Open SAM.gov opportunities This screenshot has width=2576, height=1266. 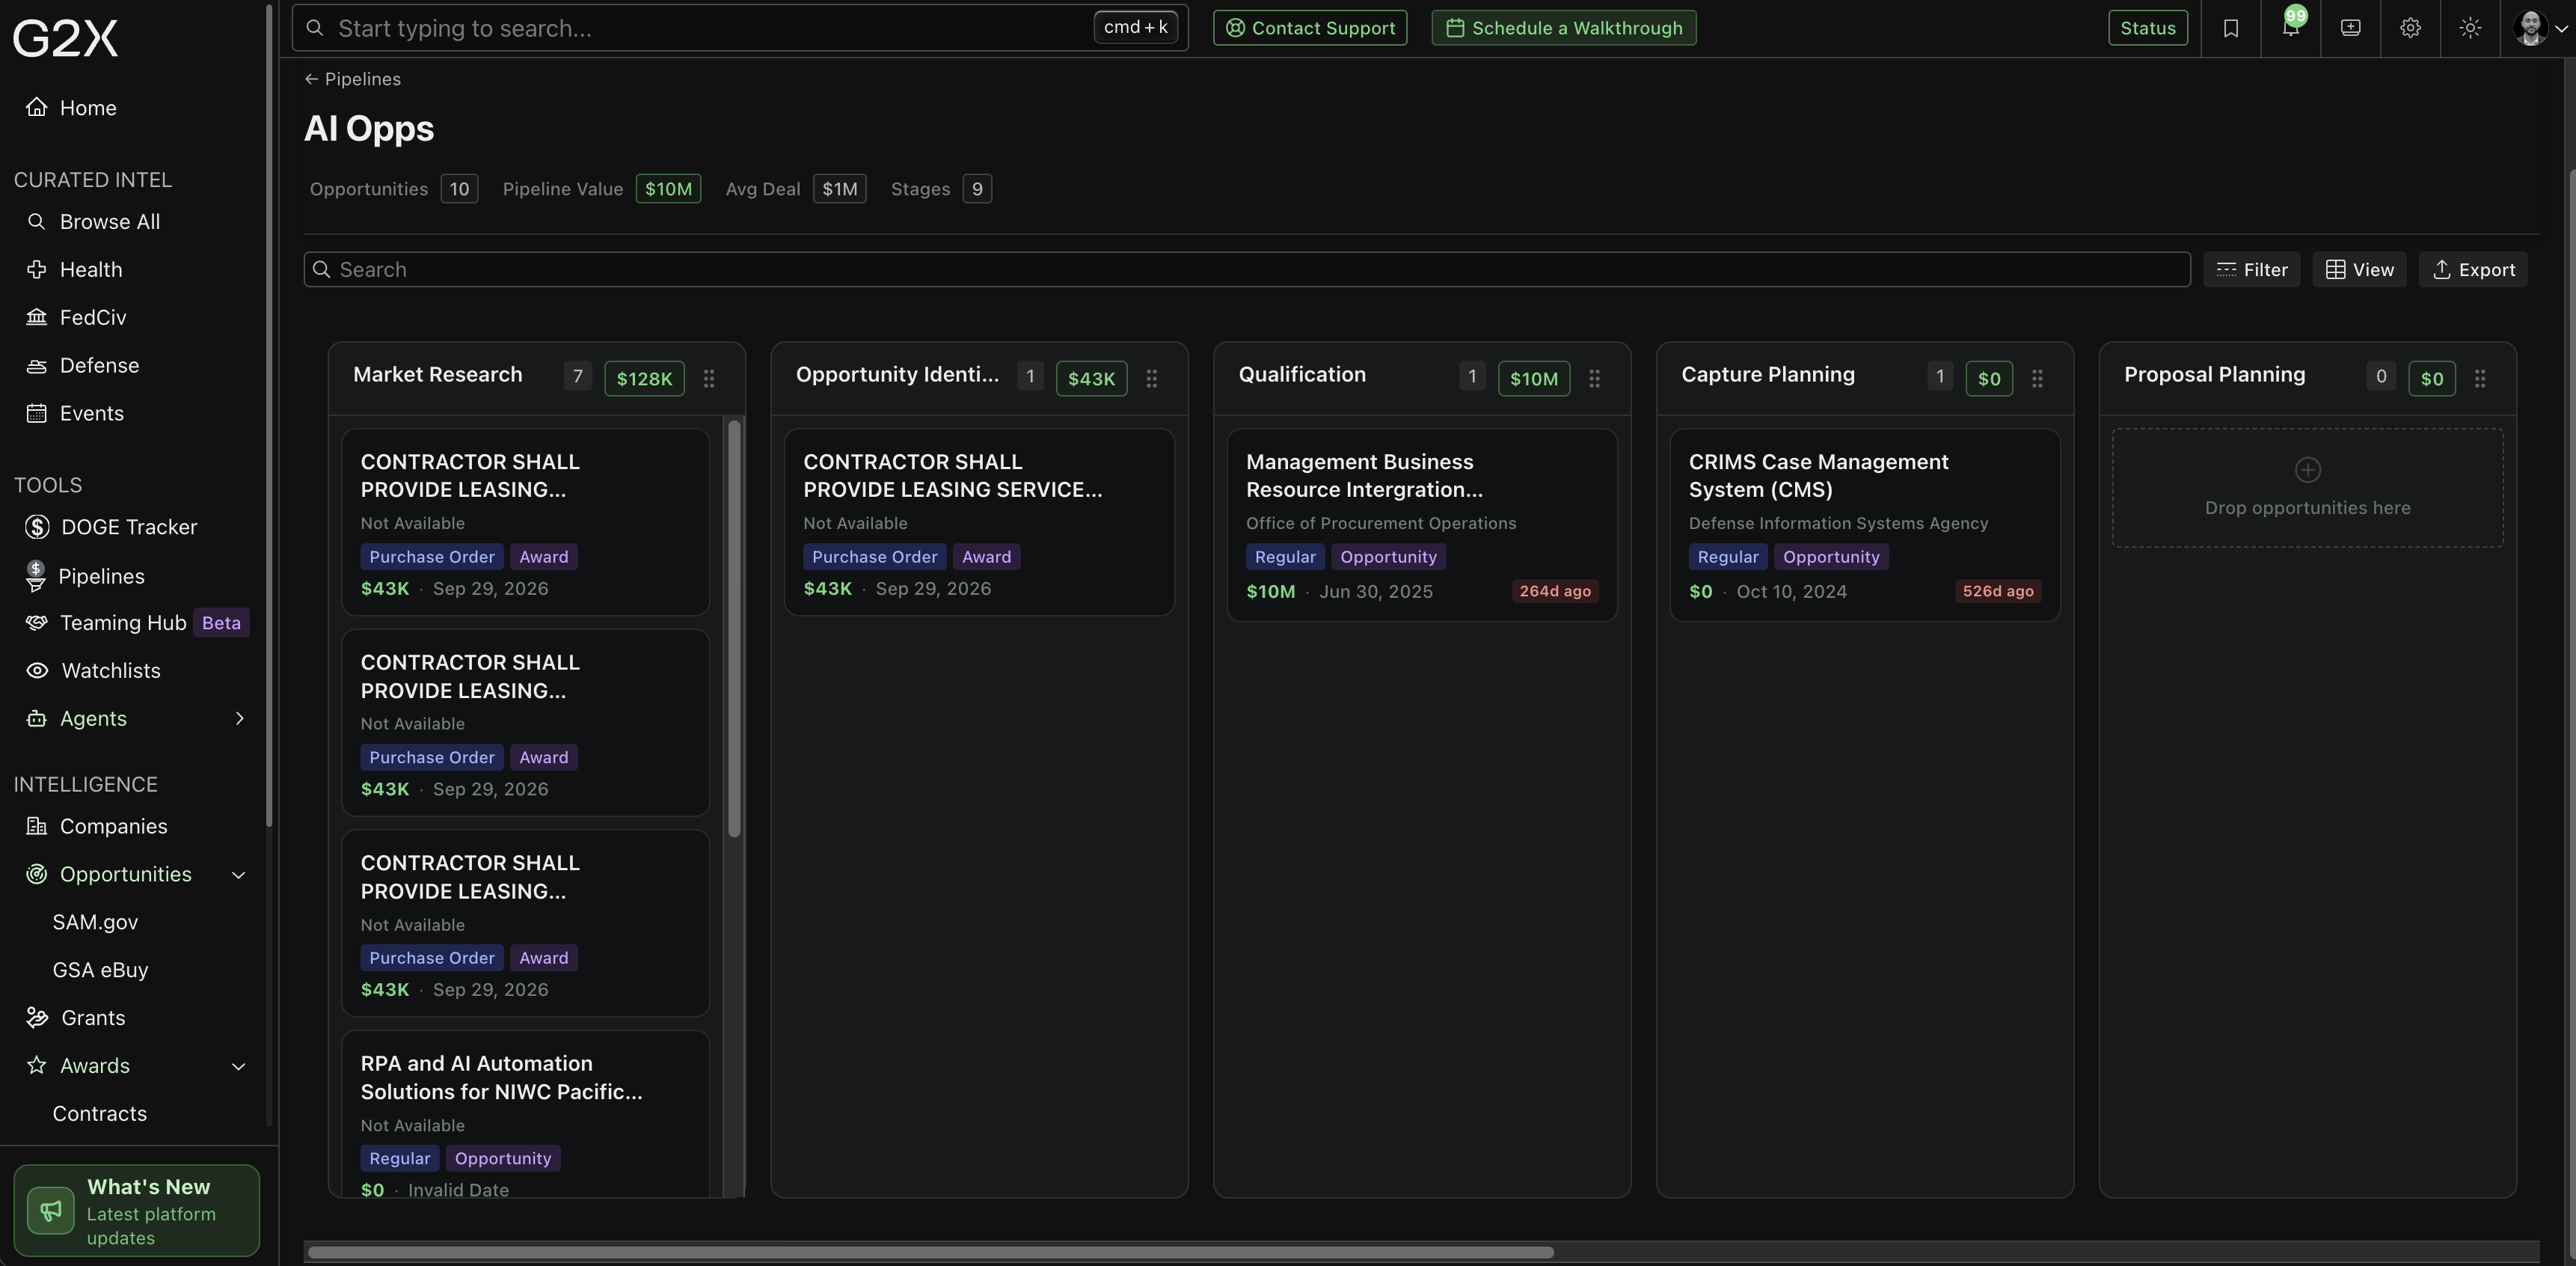click(95, 922)
